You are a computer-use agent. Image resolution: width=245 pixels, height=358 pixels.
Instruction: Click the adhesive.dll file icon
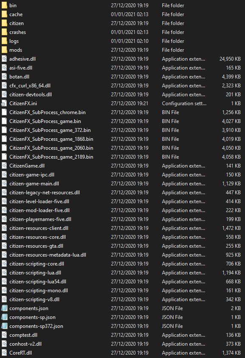(x=4, y=59)
